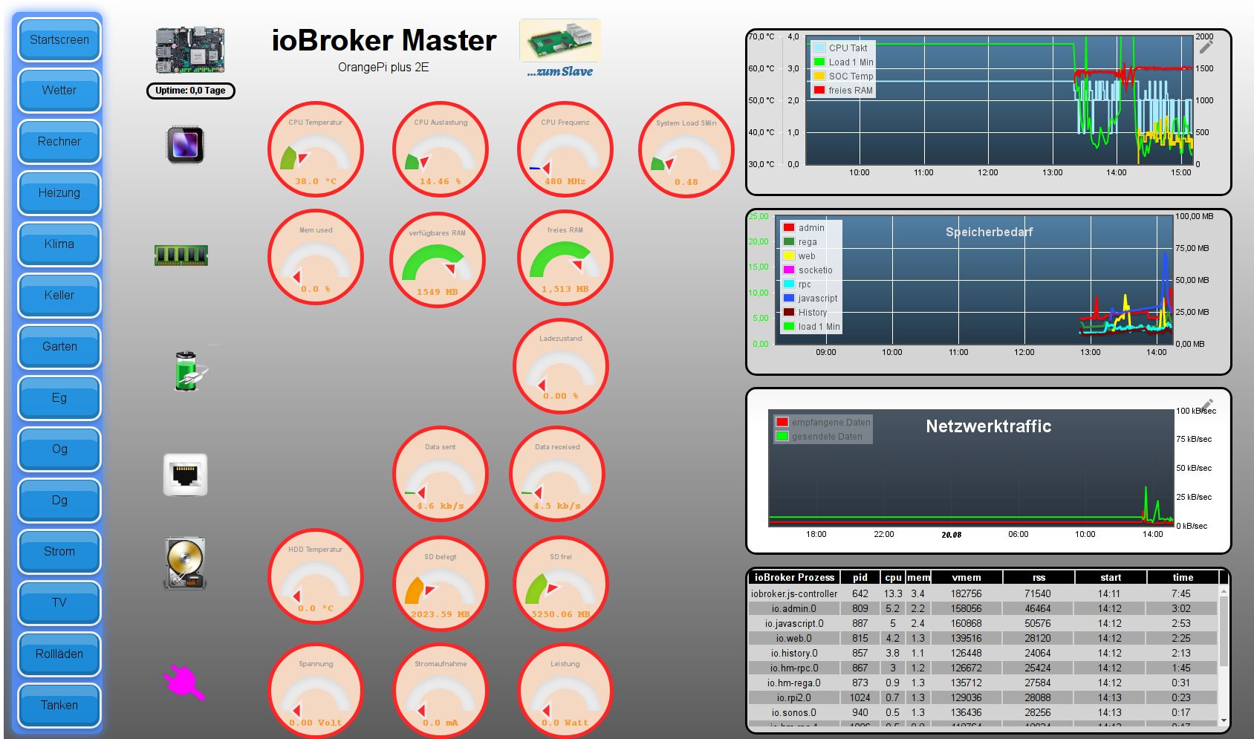This screenshot has height=739, width=1254.
Task: Click the SD belegt gauge
Action: (x=441, y=585)
